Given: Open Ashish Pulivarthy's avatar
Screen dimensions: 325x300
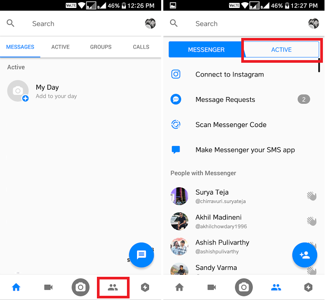Looking at the screenshot, I should tap(180, 246).
